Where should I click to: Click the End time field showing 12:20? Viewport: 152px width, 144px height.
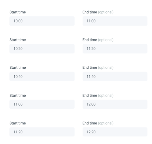click(115, 132)
